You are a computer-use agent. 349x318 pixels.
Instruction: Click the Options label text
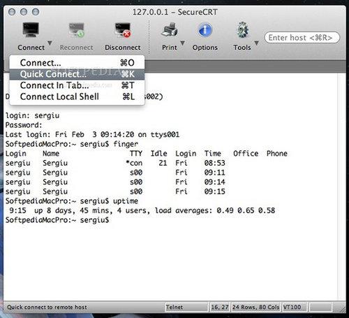(205, 48)
